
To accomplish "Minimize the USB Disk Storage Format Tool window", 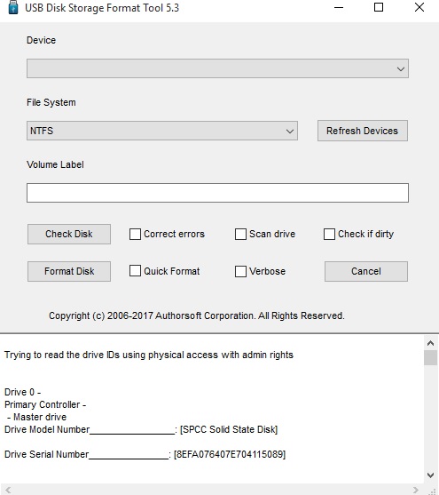I will [339, 7].
